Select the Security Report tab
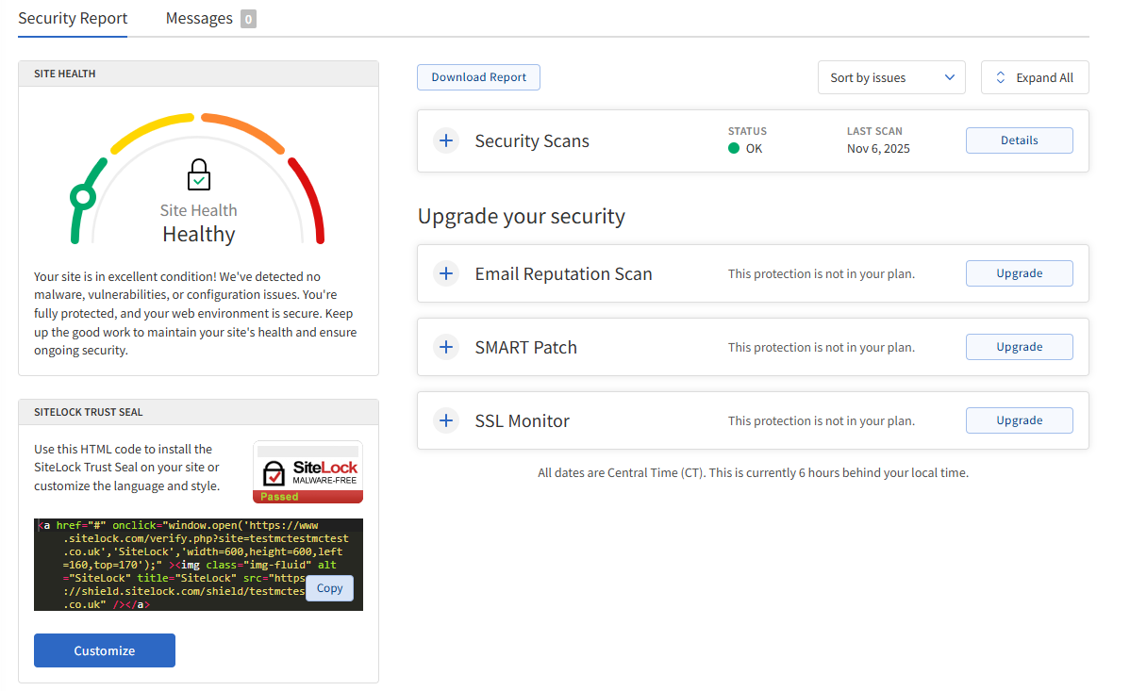 point(73,18)
